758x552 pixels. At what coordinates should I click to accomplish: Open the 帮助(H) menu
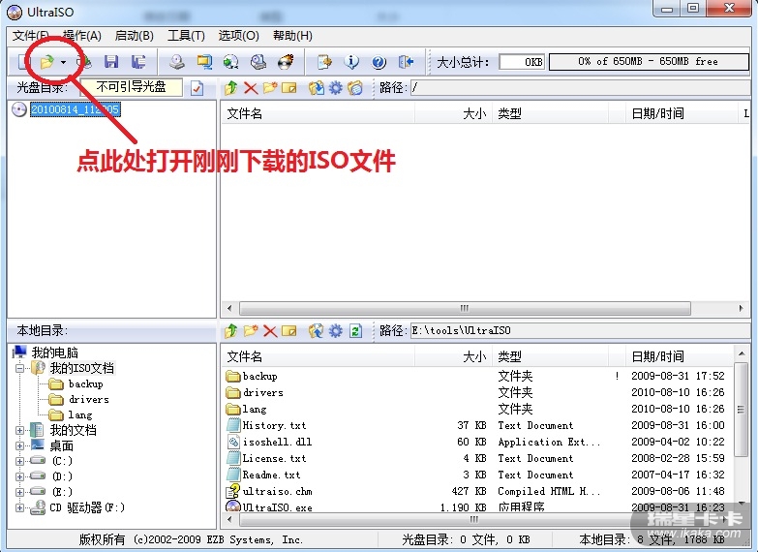tap(292, 36)
